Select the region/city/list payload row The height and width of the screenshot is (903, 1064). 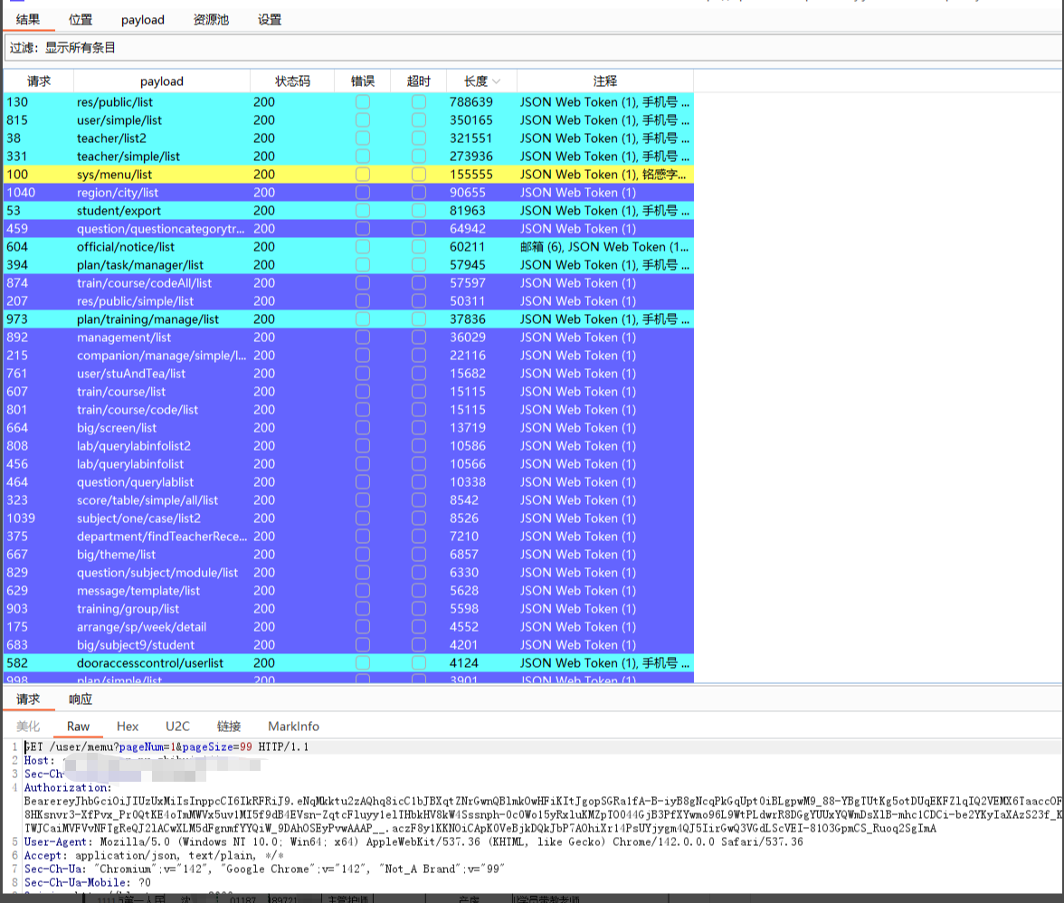click(349, 193)
